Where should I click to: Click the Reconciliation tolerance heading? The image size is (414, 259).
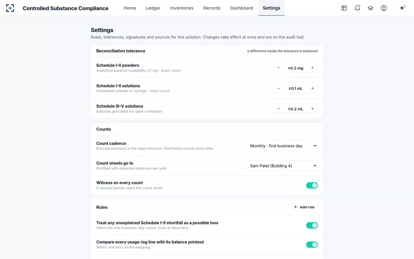click(121, 51)
